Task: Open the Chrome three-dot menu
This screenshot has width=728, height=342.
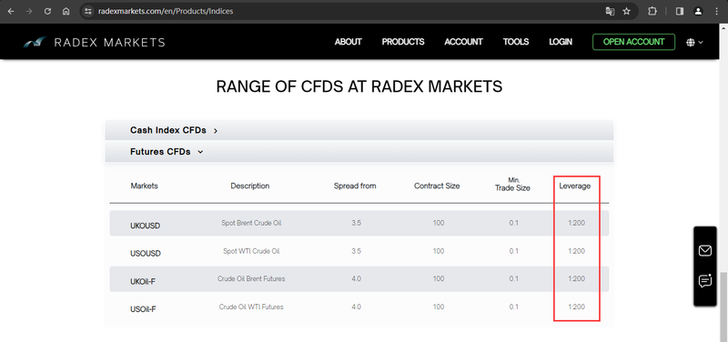Action: tap(716, 12)
